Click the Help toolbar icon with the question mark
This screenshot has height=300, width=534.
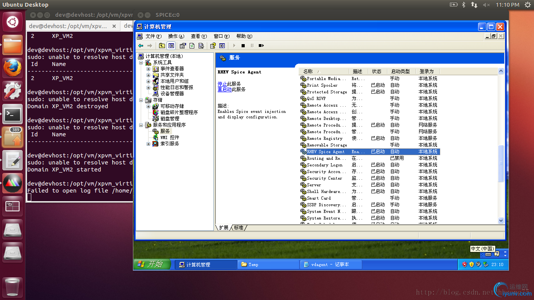point(213,46)
